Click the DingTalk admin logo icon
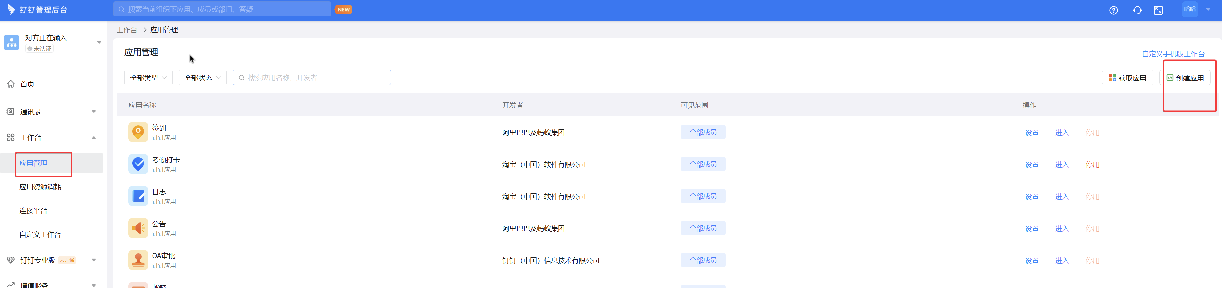This screenshot has height=288, width=1222. pyautogui.click(x=11, y=9)
